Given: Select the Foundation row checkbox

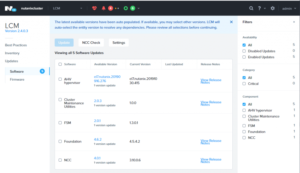Looking at the screenshot, I should click(x=60, y=141).
